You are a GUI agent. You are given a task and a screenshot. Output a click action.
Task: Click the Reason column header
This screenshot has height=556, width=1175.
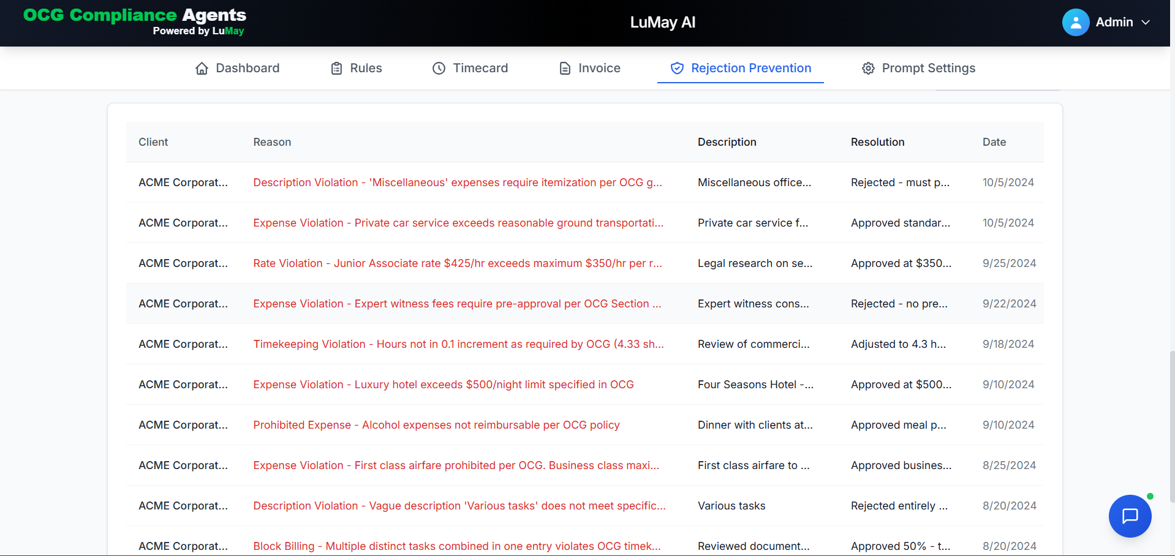pos(272,142)
